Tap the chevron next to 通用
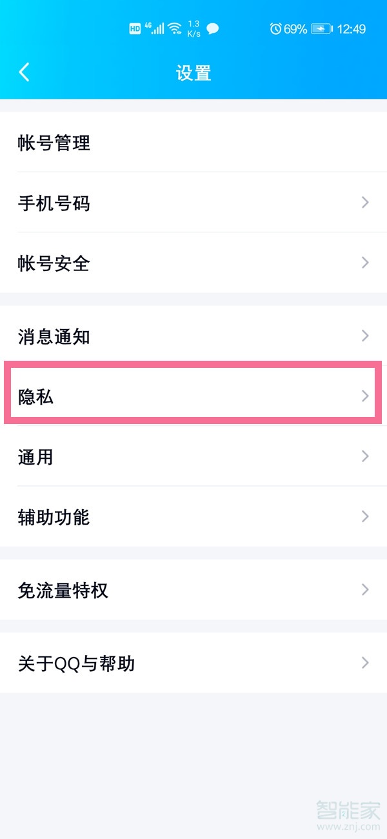 click(x=364, y=456)
